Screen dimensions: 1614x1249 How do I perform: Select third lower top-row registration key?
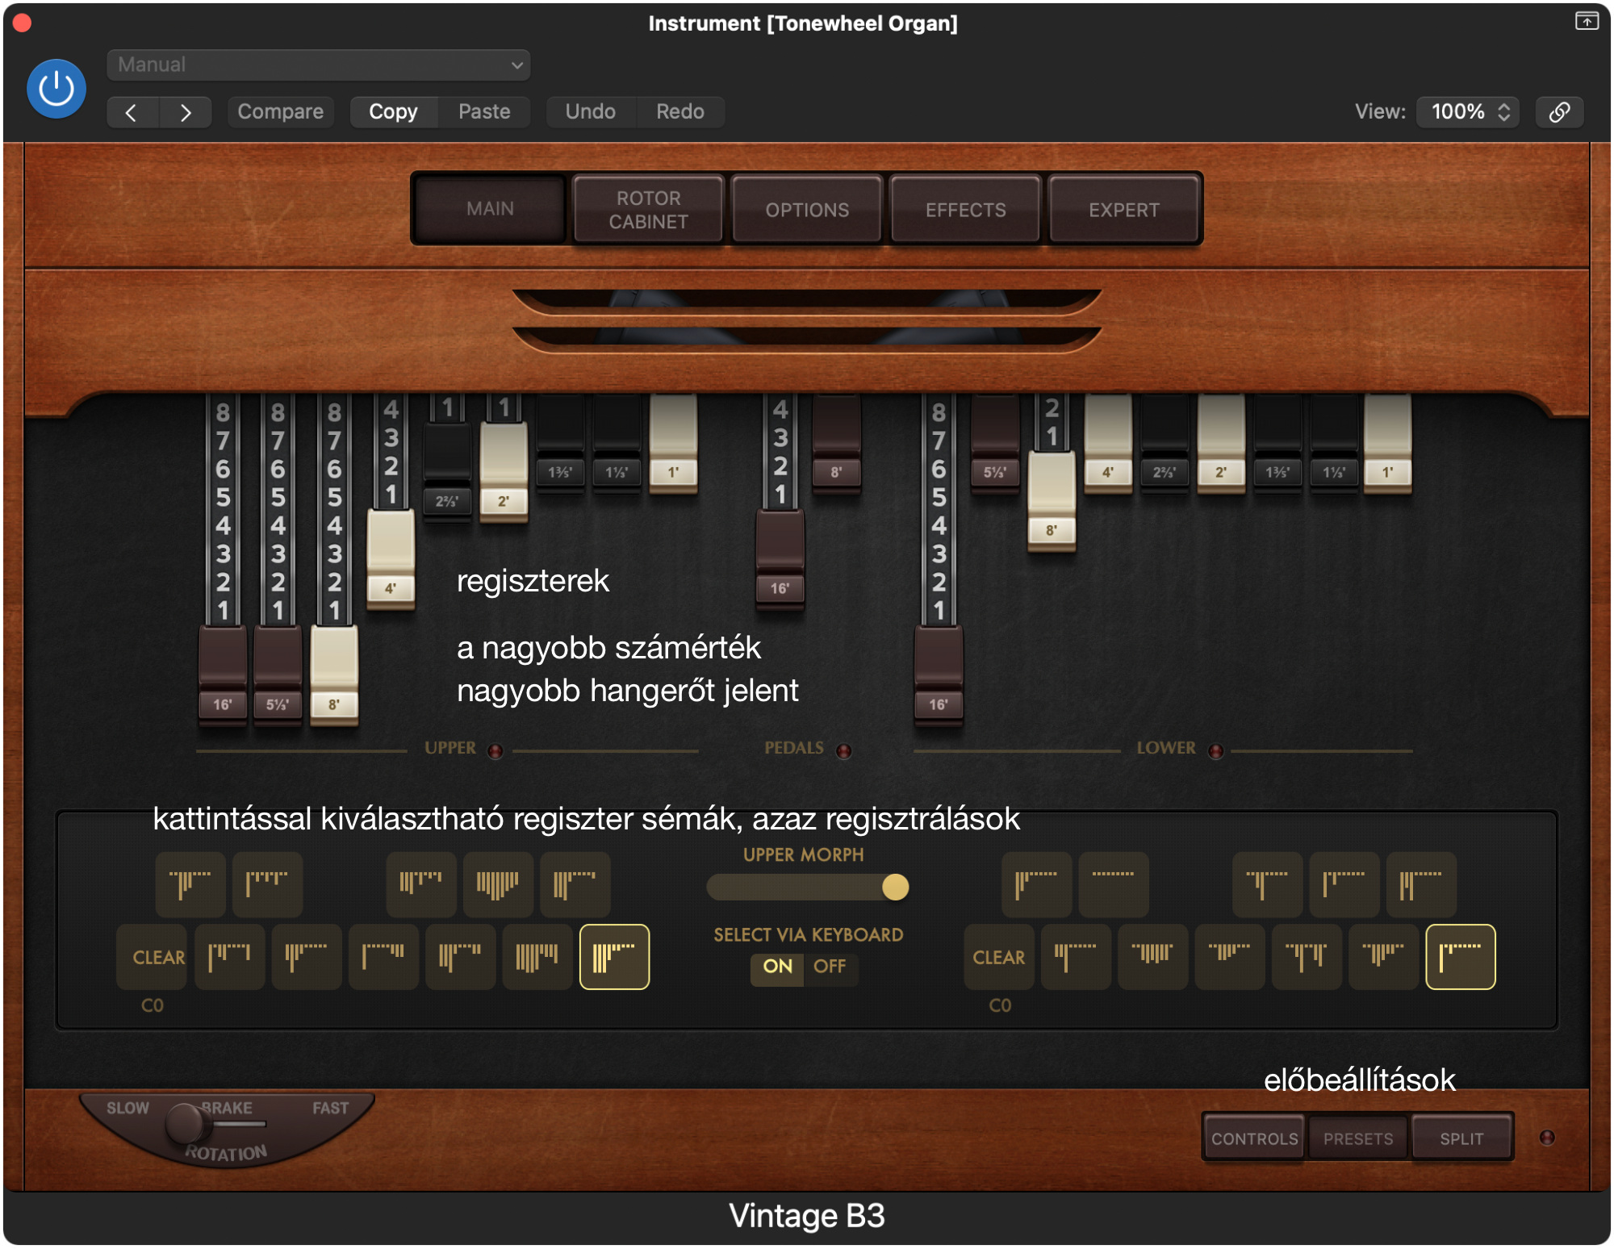tap(1267, 884)
